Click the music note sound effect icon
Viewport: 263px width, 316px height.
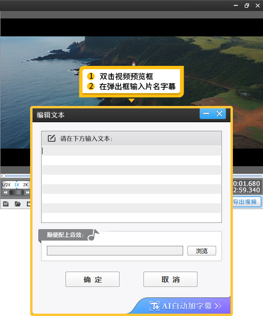click(x=93, y=235)
